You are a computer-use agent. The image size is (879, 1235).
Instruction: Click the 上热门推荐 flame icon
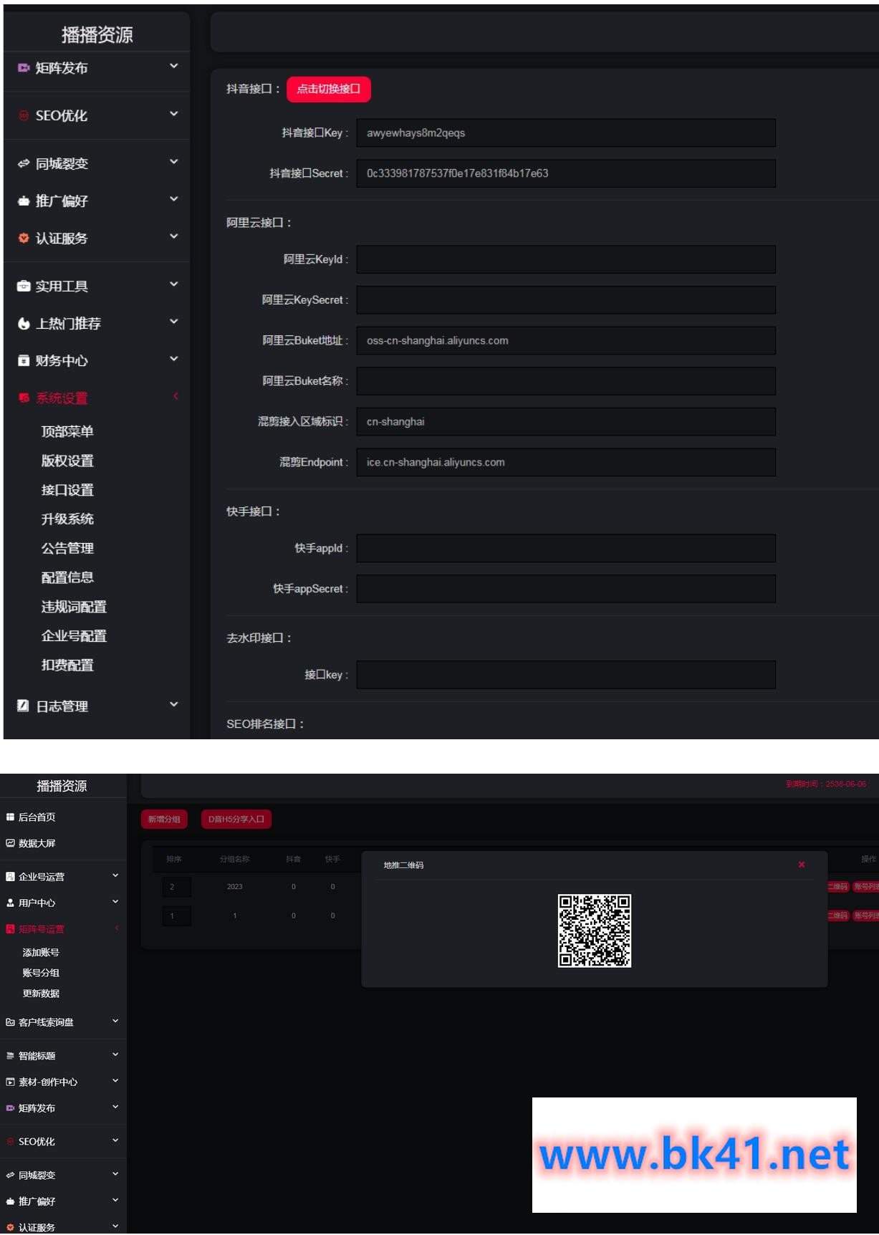(24, 323)
